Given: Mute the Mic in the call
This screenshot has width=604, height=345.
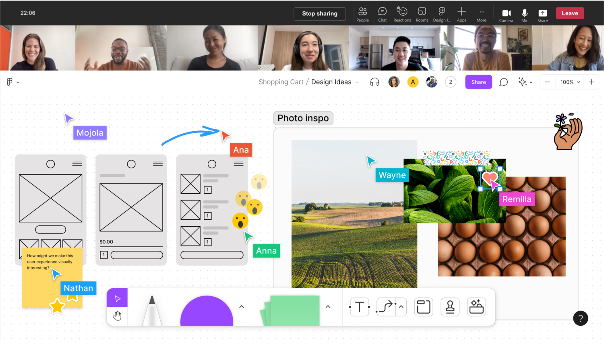Looking at the screenshot, I should 524,13.
